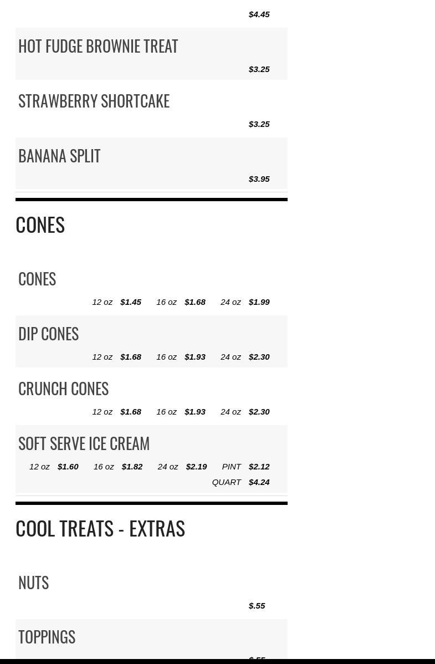Select Crunch Cones 24 oz price $2.30
435x664 pixels.
coord(259,412)
